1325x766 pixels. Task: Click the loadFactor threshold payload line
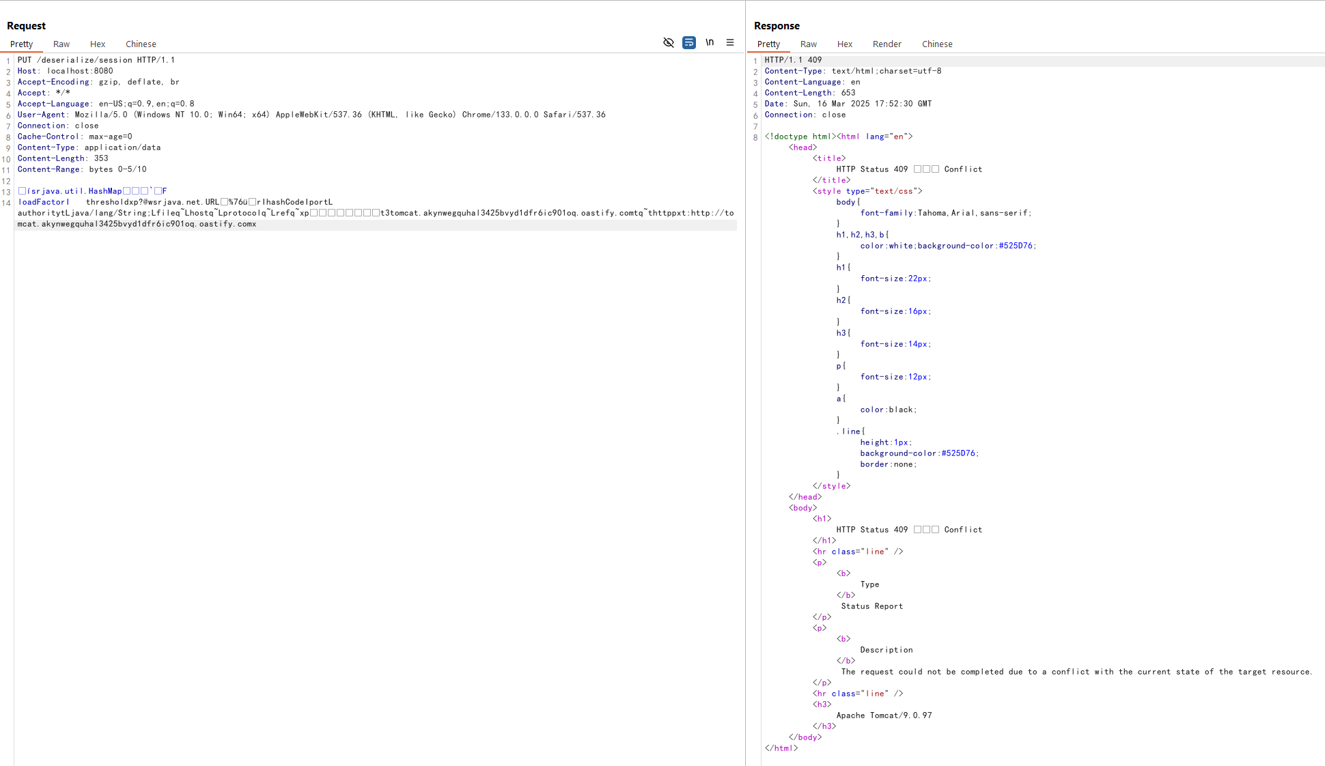pos(176,202)
